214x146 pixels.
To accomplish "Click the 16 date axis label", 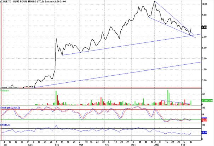I will 92,142.
